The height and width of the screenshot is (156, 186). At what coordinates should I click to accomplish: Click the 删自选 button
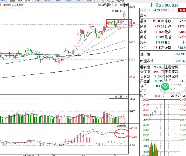(x=103, y=5)
